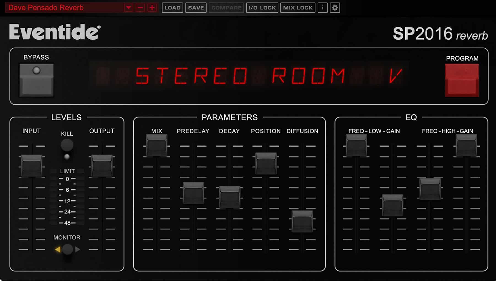Click the POSITION fader handle
The height and width of the screenshot is (281, 496).
(x=266, y=163)
